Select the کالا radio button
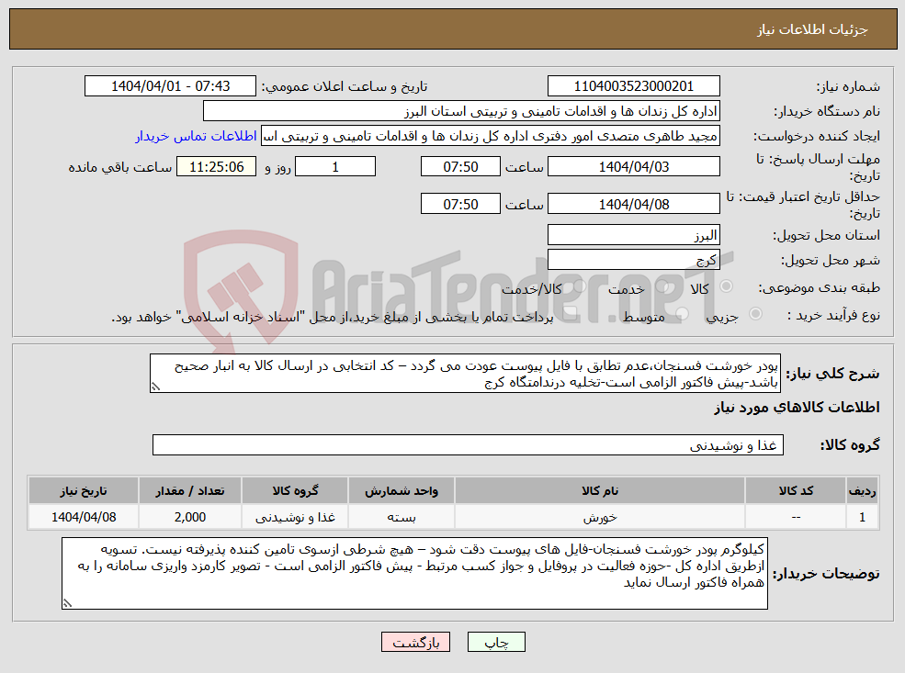905x673 pixels. 727,286
